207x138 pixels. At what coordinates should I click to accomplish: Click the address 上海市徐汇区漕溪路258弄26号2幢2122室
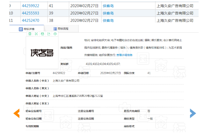coord(78,96)
